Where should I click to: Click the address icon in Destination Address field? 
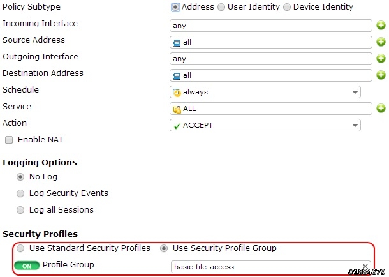point(177,76)
